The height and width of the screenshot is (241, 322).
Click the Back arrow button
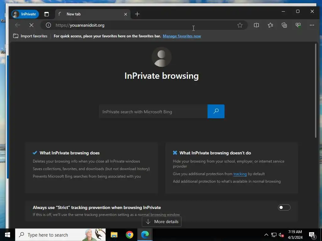(x=18, y=25)
